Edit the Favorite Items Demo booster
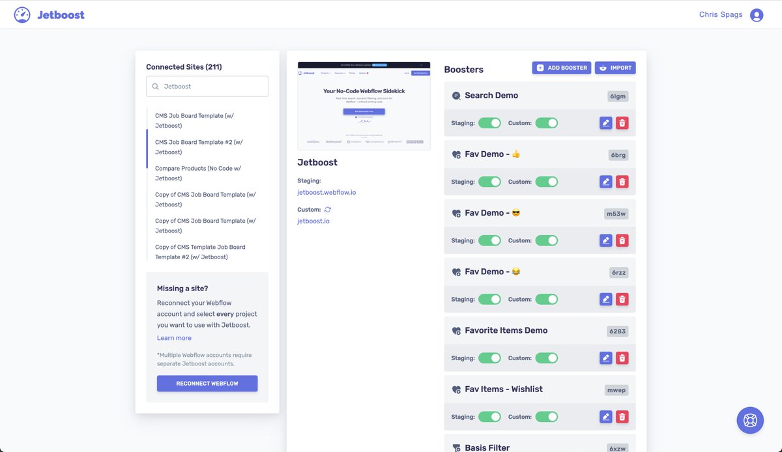782x452 pixels. click(x=605, y=358)
